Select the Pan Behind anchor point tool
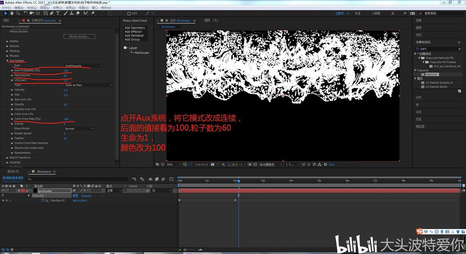 [38, 13]
